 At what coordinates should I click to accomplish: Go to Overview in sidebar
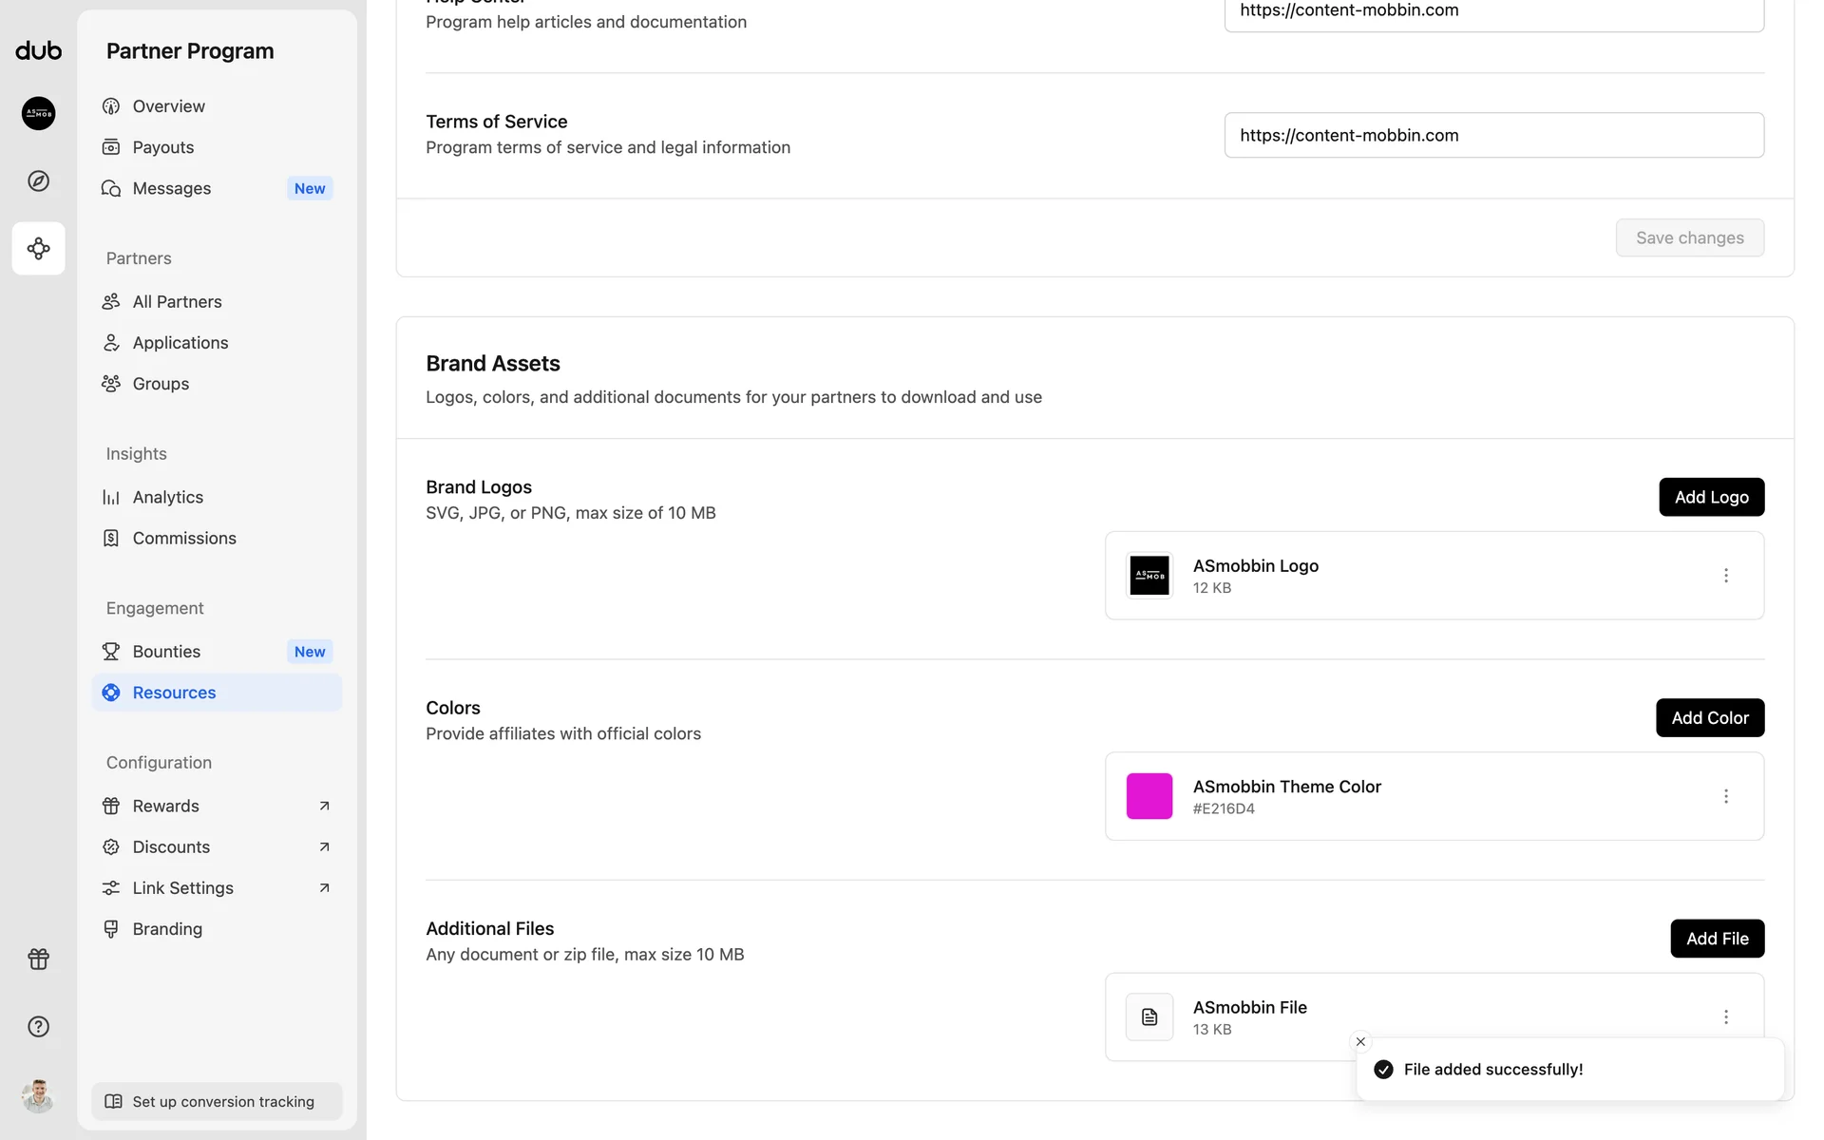[168, 106]
